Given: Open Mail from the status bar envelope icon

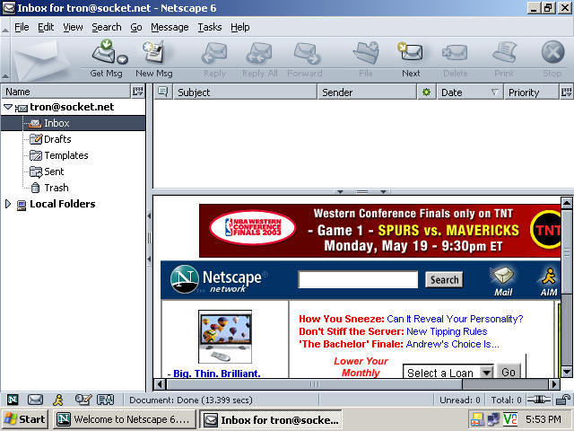Looking at the screenshot, I should (36, 400).
